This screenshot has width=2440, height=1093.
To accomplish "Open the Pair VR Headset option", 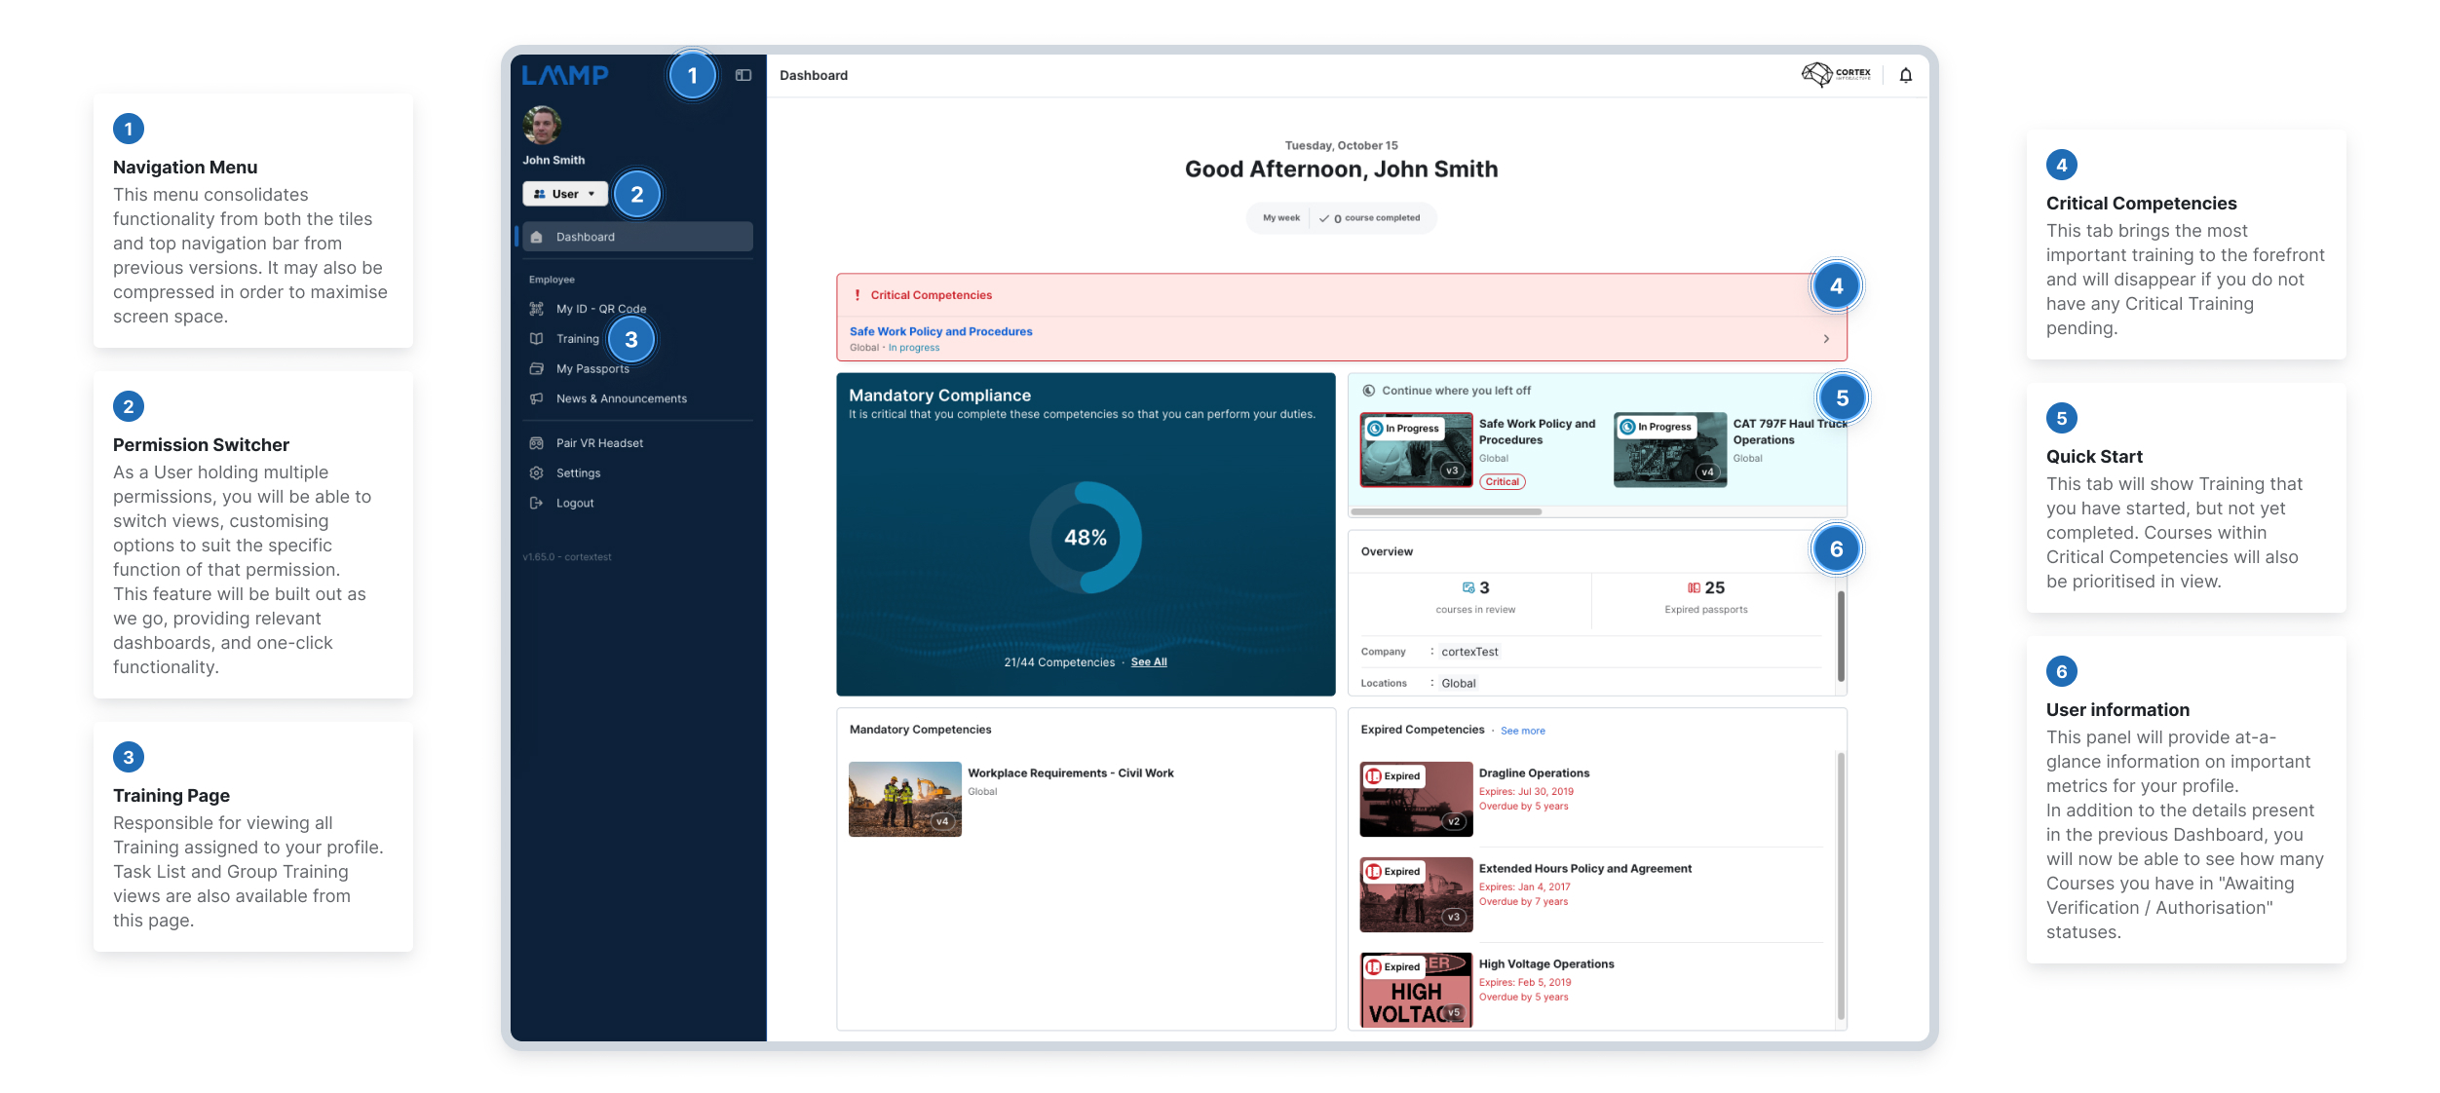I will tap(598, 443).
